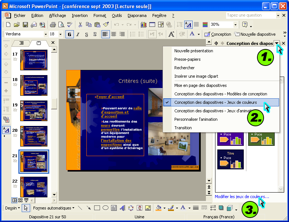
Task: Open the font color dropdown arrow in Formatting toolbar
Action: (199, 34)
